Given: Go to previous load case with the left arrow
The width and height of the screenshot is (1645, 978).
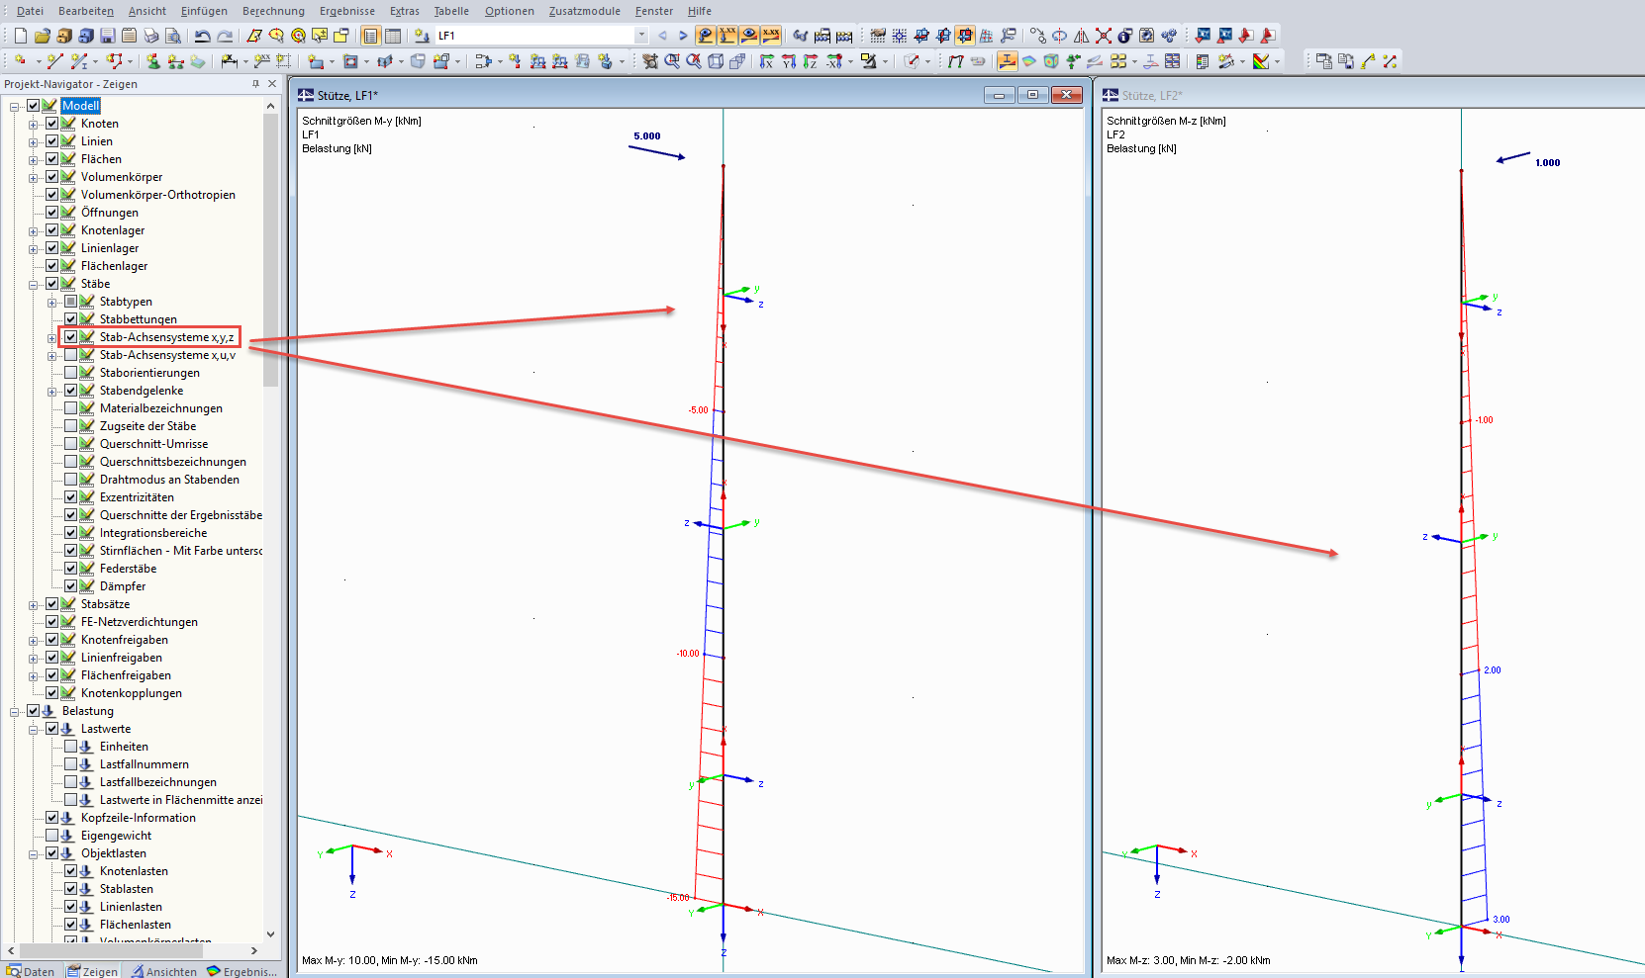Looking at the screenshot, I should point(662,36).
